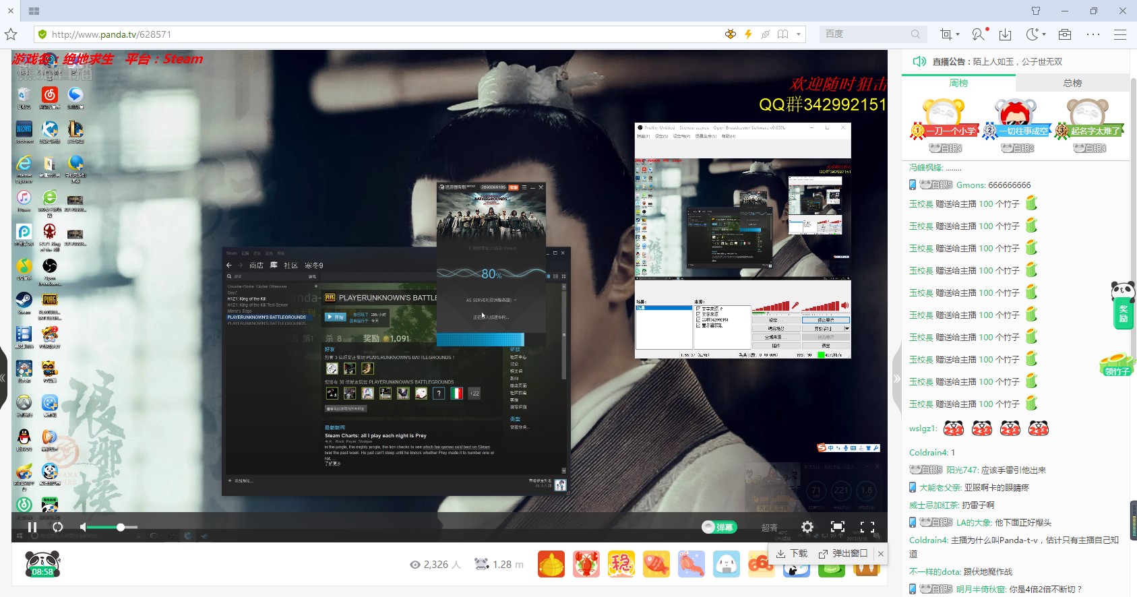The image size is (1137, 597).
Task: Expand the screenshot tool dropdown arrow
Action: 958,34
